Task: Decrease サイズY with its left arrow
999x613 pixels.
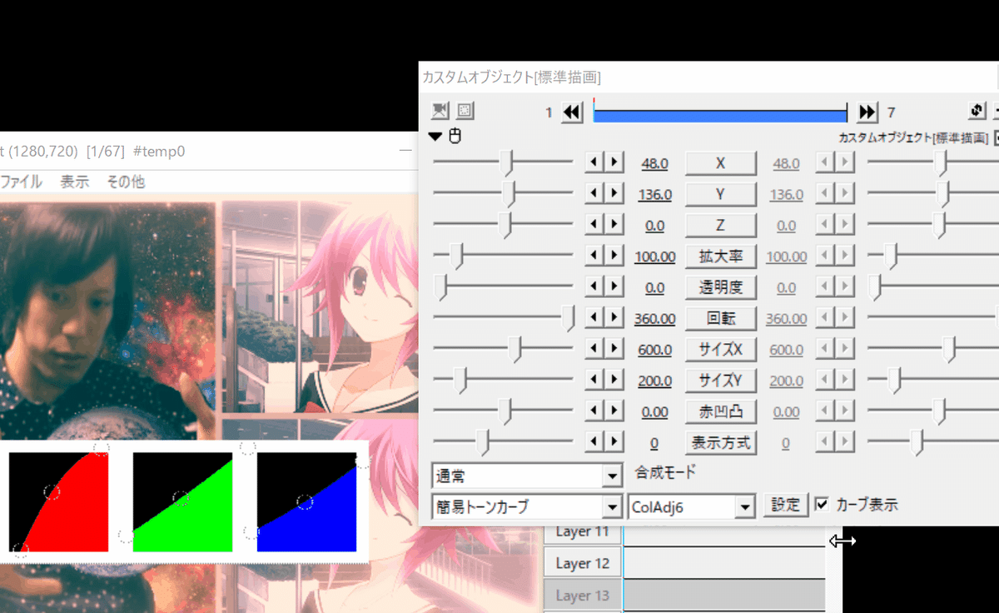Action: [594, 380]
